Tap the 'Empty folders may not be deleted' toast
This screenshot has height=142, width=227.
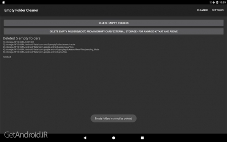(113, 119)
